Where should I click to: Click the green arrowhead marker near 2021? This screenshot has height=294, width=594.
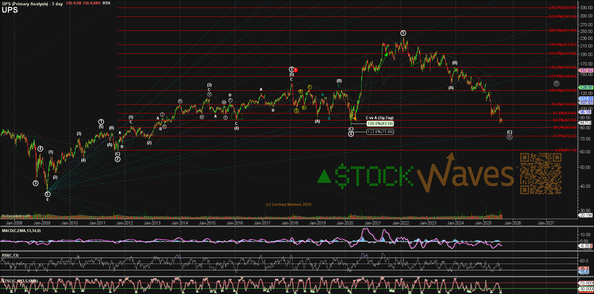(386, 55)
